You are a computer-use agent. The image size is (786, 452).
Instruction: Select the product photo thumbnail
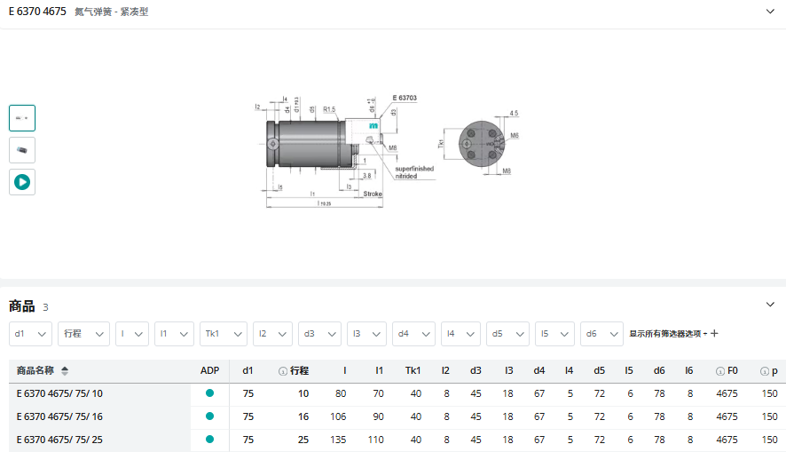click(x=22, y=150)
